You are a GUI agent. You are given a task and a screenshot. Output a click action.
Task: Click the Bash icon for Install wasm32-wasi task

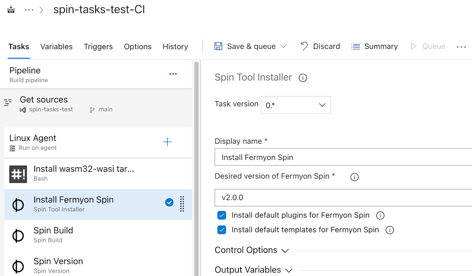(17, 173)
